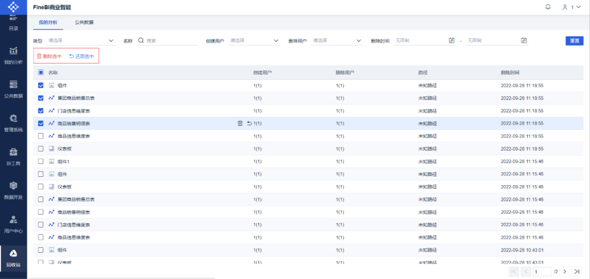
Task: Open the end date calendar icon
Action: click(x=524, y=40)
